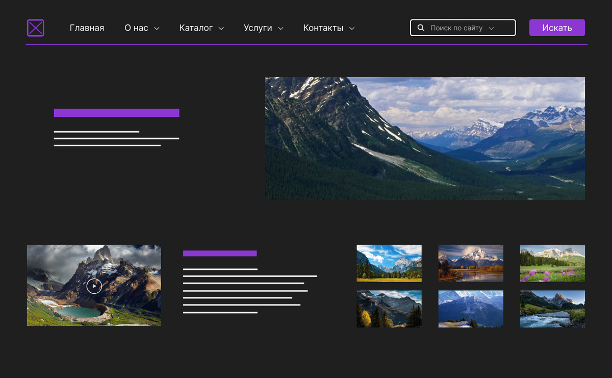Open the search field dropdown chevron
612x378 pixels.
(491, 29)
